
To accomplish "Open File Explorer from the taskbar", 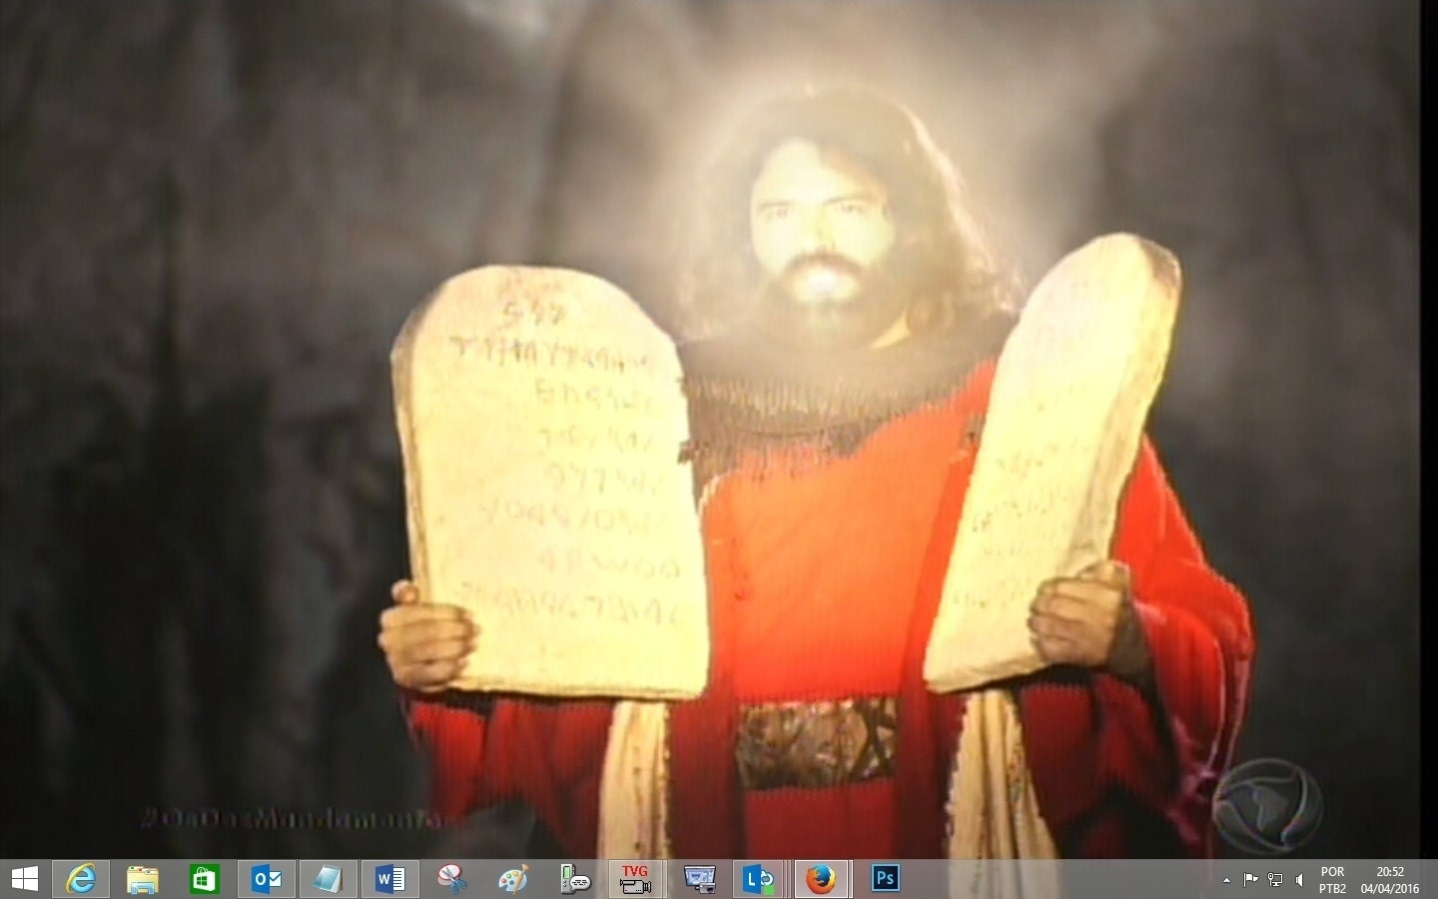I will coord(143,879).
